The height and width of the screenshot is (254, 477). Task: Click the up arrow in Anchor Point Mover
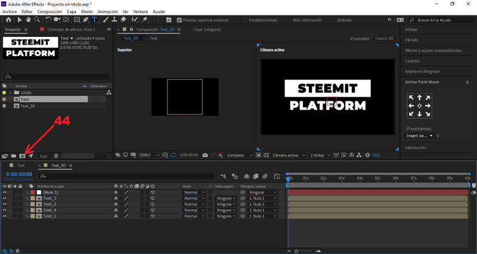click(419, 98)
